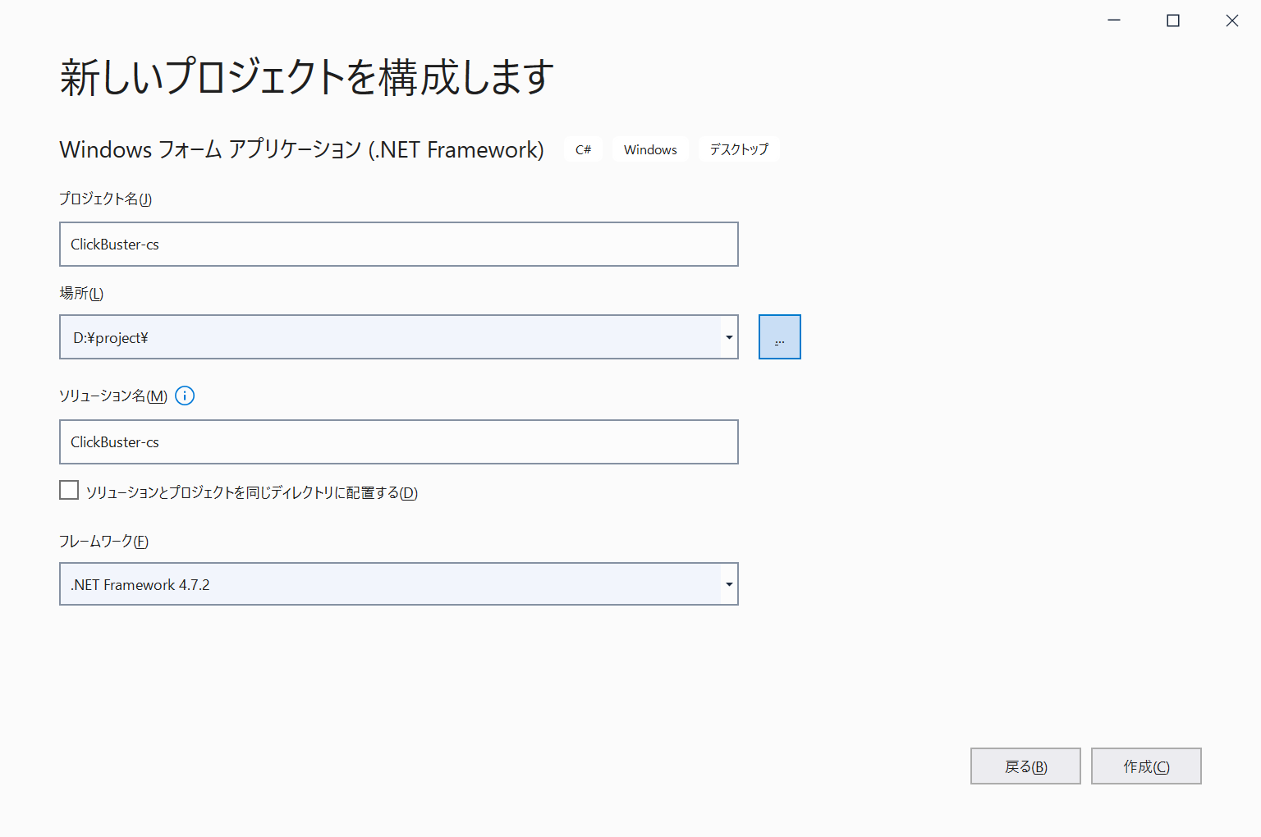Click the 作成(C) create button

pos(1146,766)
